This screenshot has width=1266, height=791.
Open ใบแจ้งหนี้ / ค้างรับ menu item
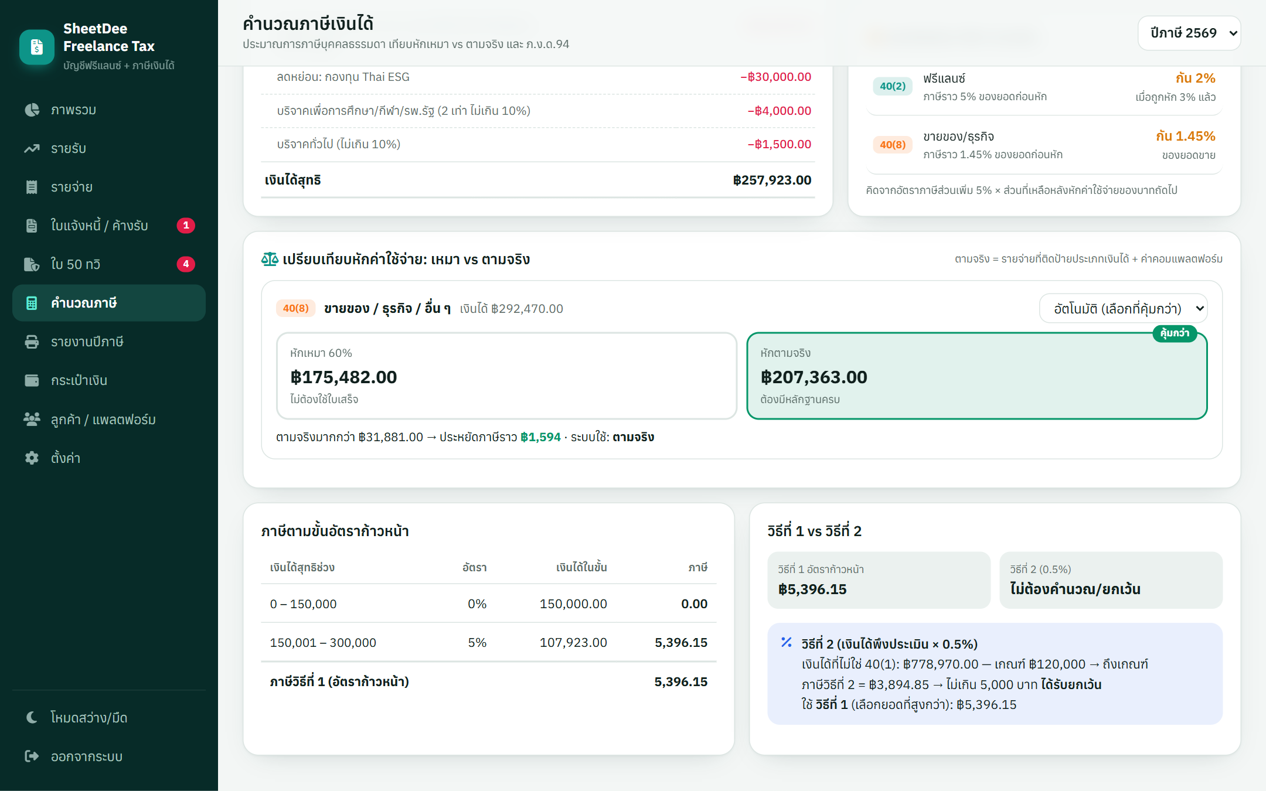click(109, 226)
